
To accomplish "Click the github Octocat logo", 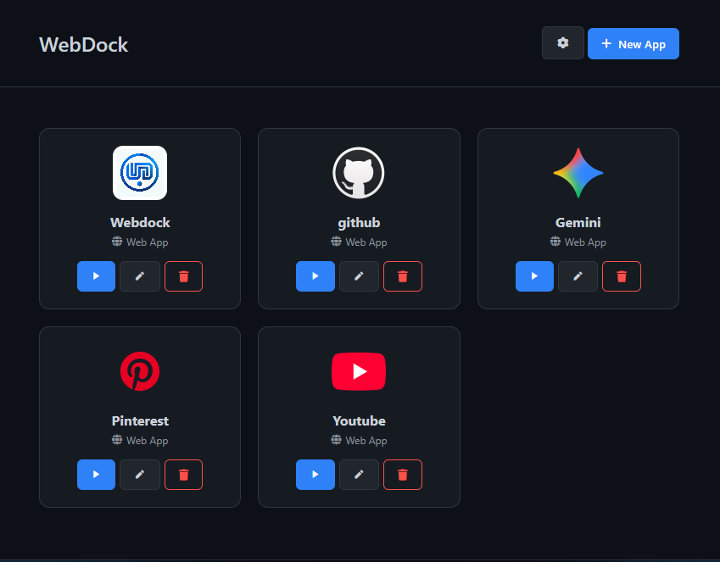I will click(x=359, y=173).
